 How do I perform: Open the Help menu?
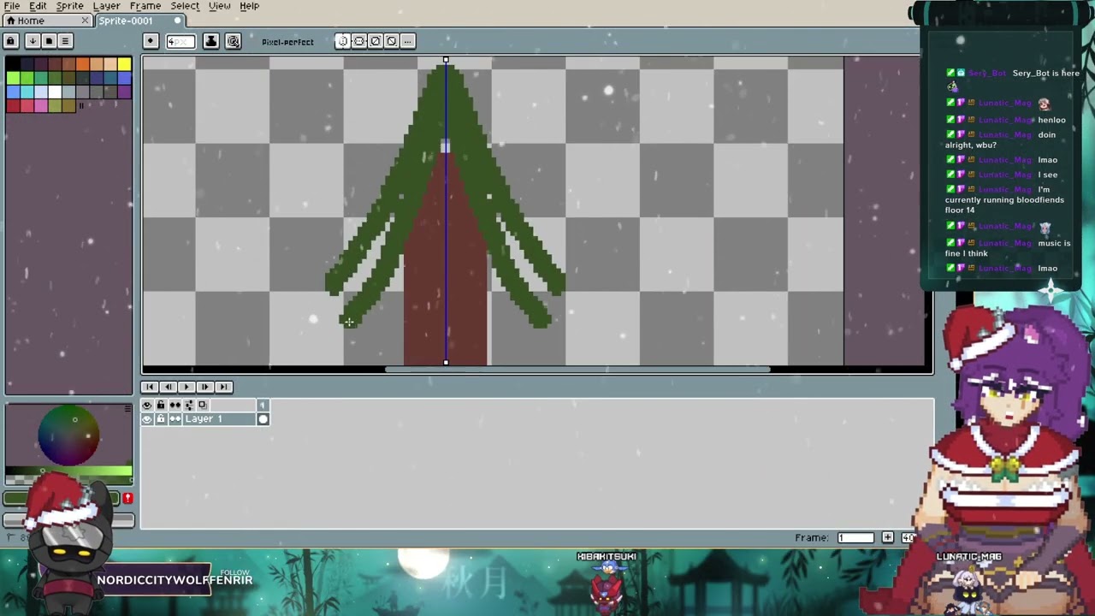click(x=249, y=6)
